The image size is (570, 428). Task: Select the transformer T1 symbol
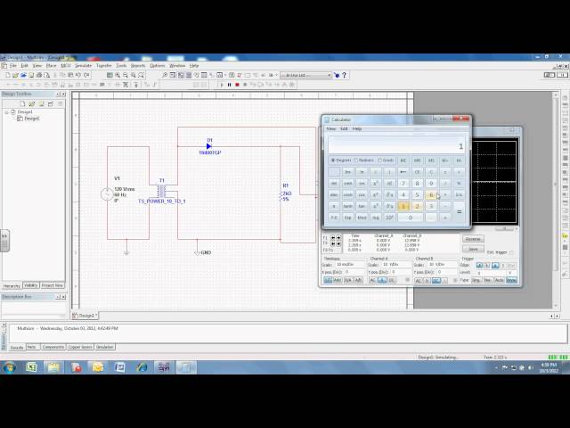pyautogui.click(x=161, y=190)
